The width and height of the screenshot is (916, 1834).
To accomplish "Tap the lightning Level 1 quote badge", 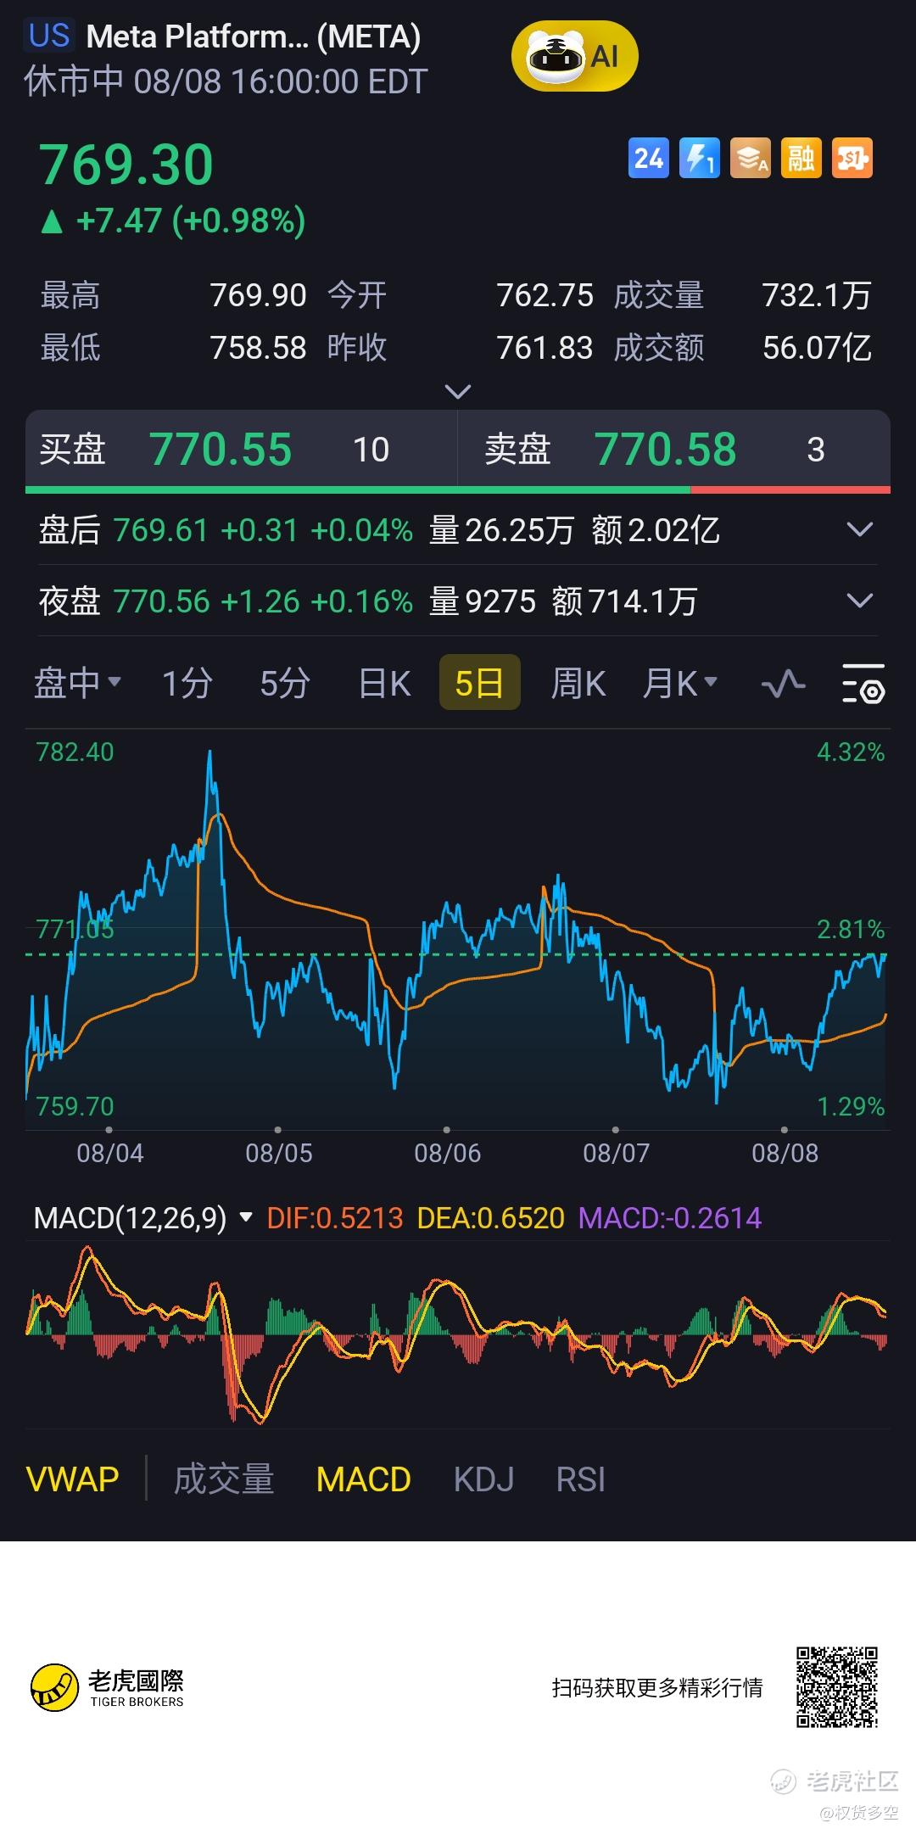I will pyautogui.click(x=700, y=158).
